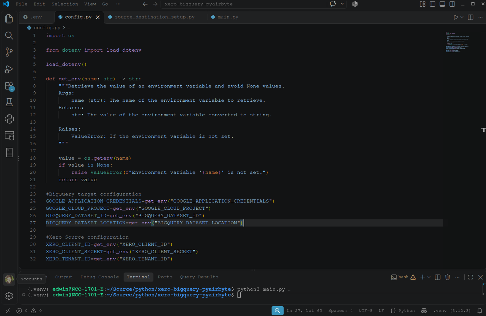Maximize the panel size
The image size is (486, 316).
(471, 277)
